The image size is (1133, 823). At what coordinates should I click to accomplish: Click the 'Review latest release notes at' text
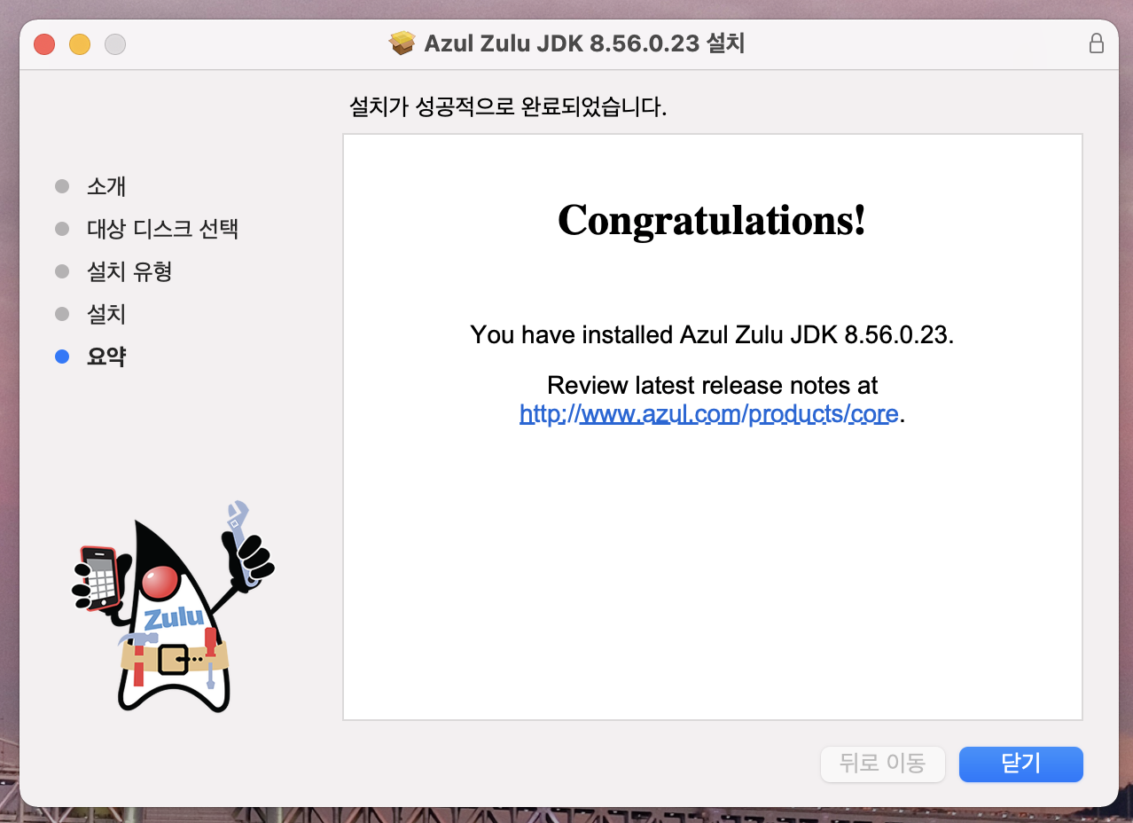click(x=713, y=386)
